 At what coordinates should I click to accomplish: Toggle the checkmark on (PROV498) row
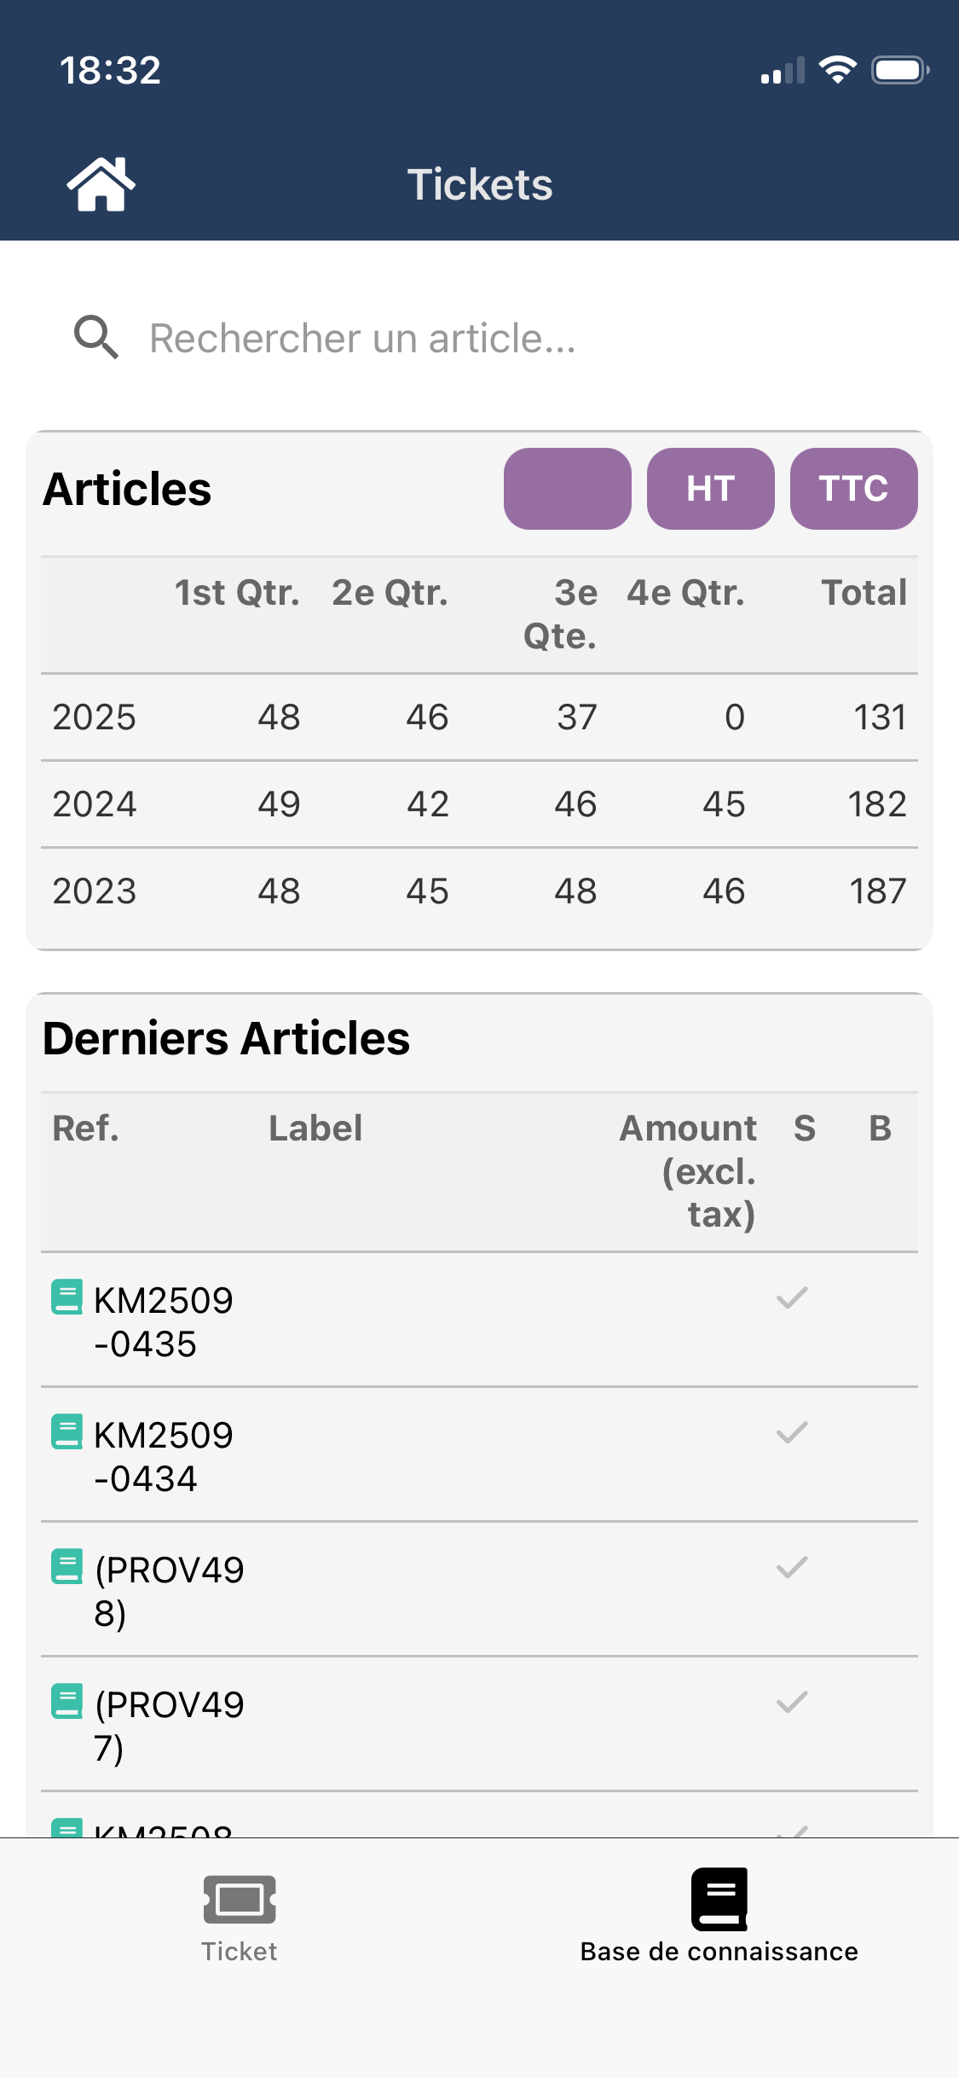tap(792, 1567)
